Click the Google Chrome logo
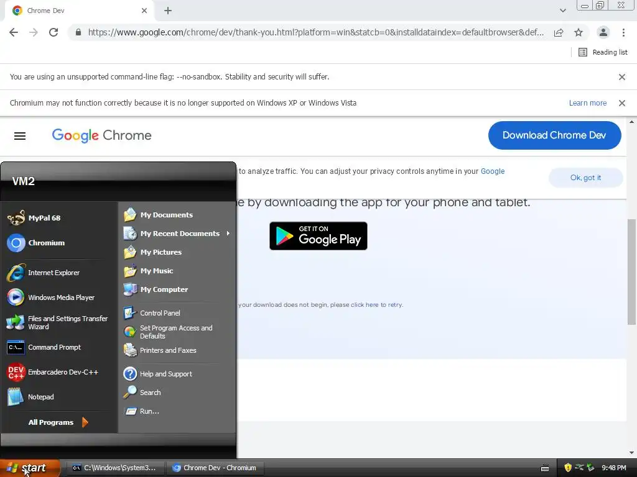The image size is (637, 477). [x=101, y=135]
